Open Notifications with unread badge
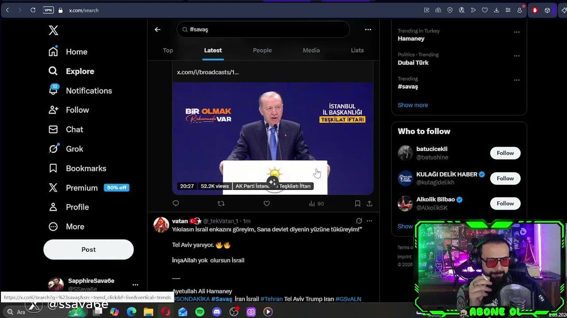The width and height of the screenshot is (567, 318). pyautogui.click(x=80, y=91)
